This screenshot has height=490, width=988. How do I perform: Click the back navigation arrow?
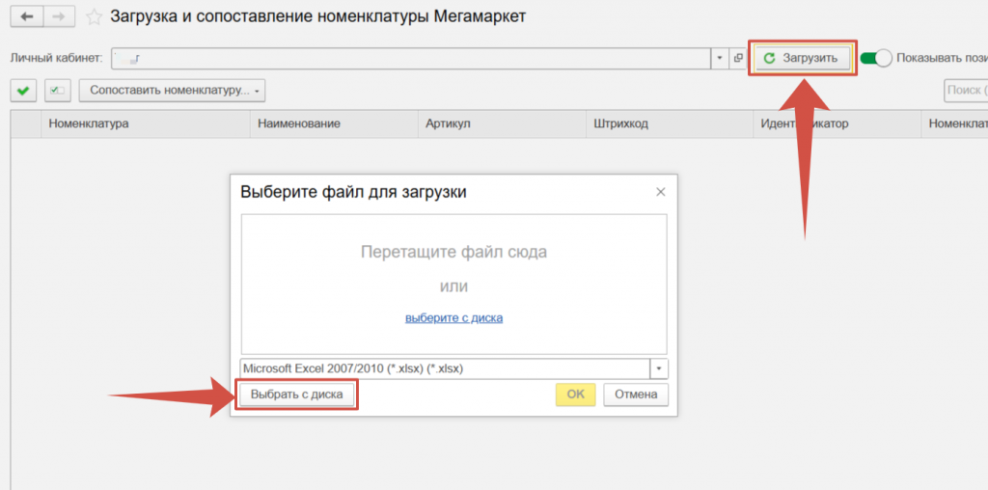pos(25,17)
